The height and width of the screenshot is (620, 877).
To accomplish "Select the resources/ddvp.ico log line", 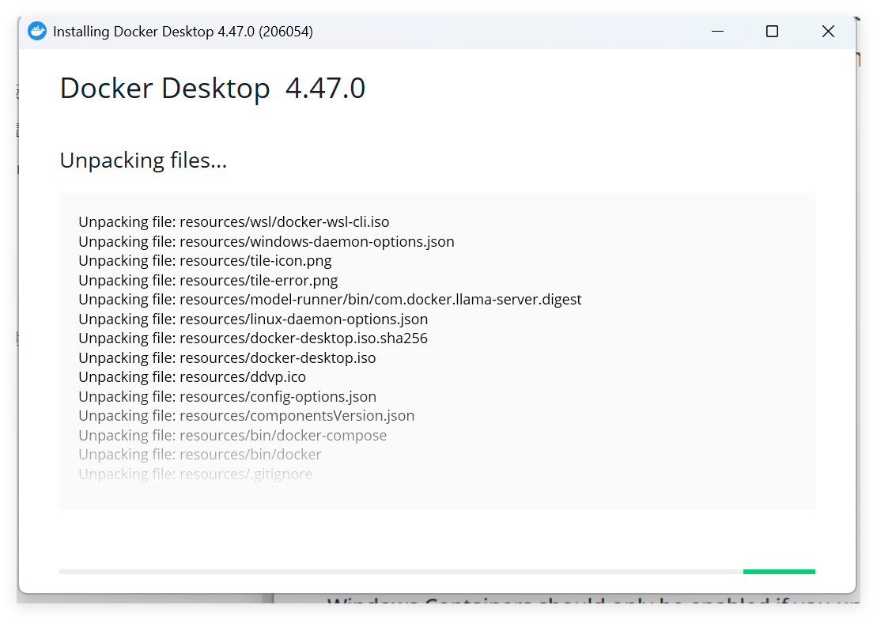I will coord(192,376).
